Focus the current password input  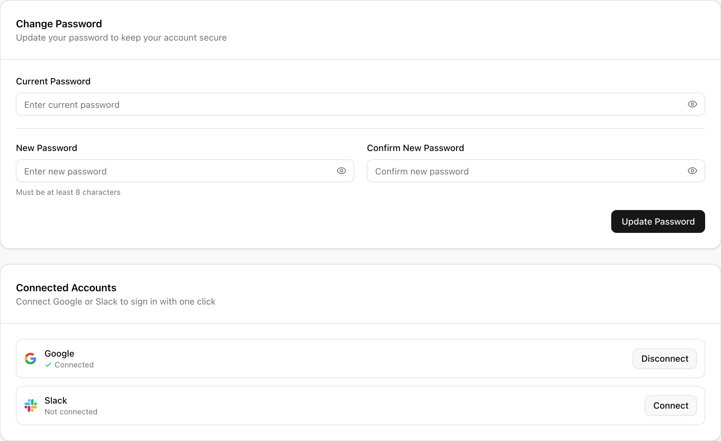tap(360, 104)
